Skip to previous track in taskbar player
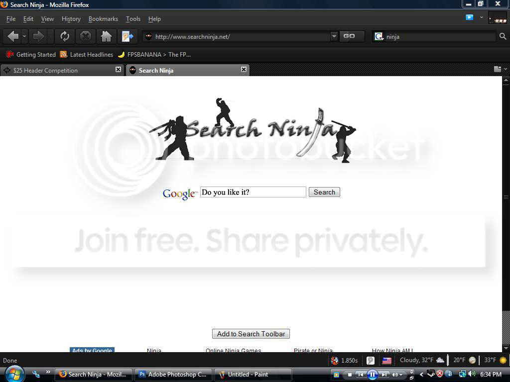510x382 pixels. (361, 375)
